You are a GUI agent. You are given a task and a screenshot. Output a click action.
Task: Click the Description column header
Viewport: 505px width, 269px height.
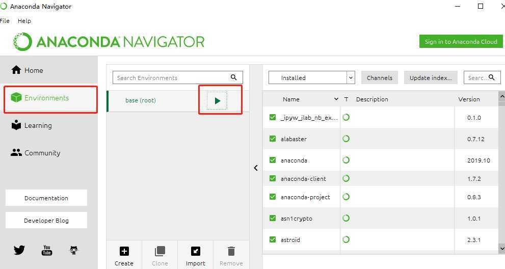pos(372,99)
